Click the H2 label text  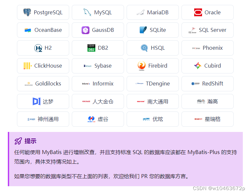tap(48, 48)
